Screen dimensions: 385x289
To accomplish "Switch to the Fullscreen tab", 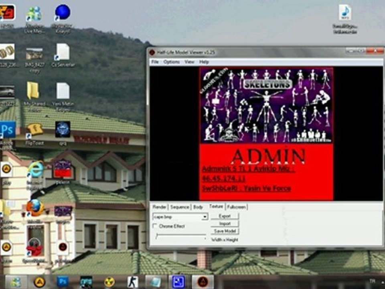I will click(236, 207).
